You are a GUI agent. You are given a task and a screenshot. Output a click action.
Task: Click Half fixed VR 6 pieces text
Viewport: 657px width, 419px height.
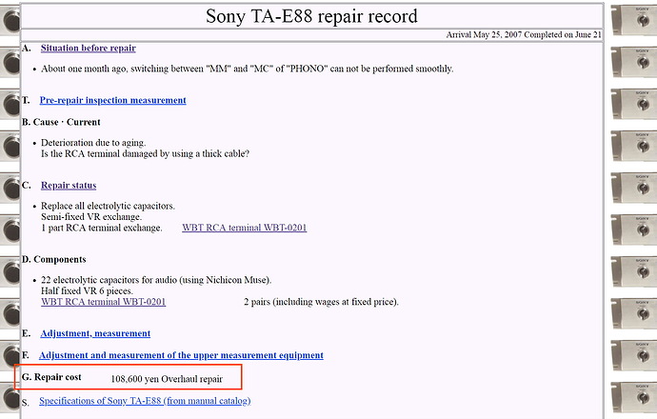87,290
